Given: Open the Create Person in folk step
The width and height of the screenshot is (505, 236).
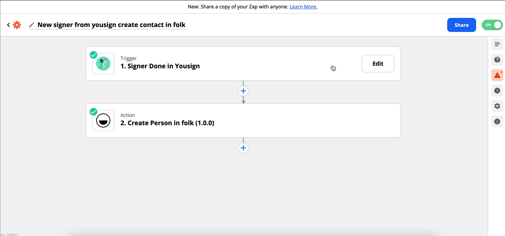Looking at the screenshot, I should [243, 120].
